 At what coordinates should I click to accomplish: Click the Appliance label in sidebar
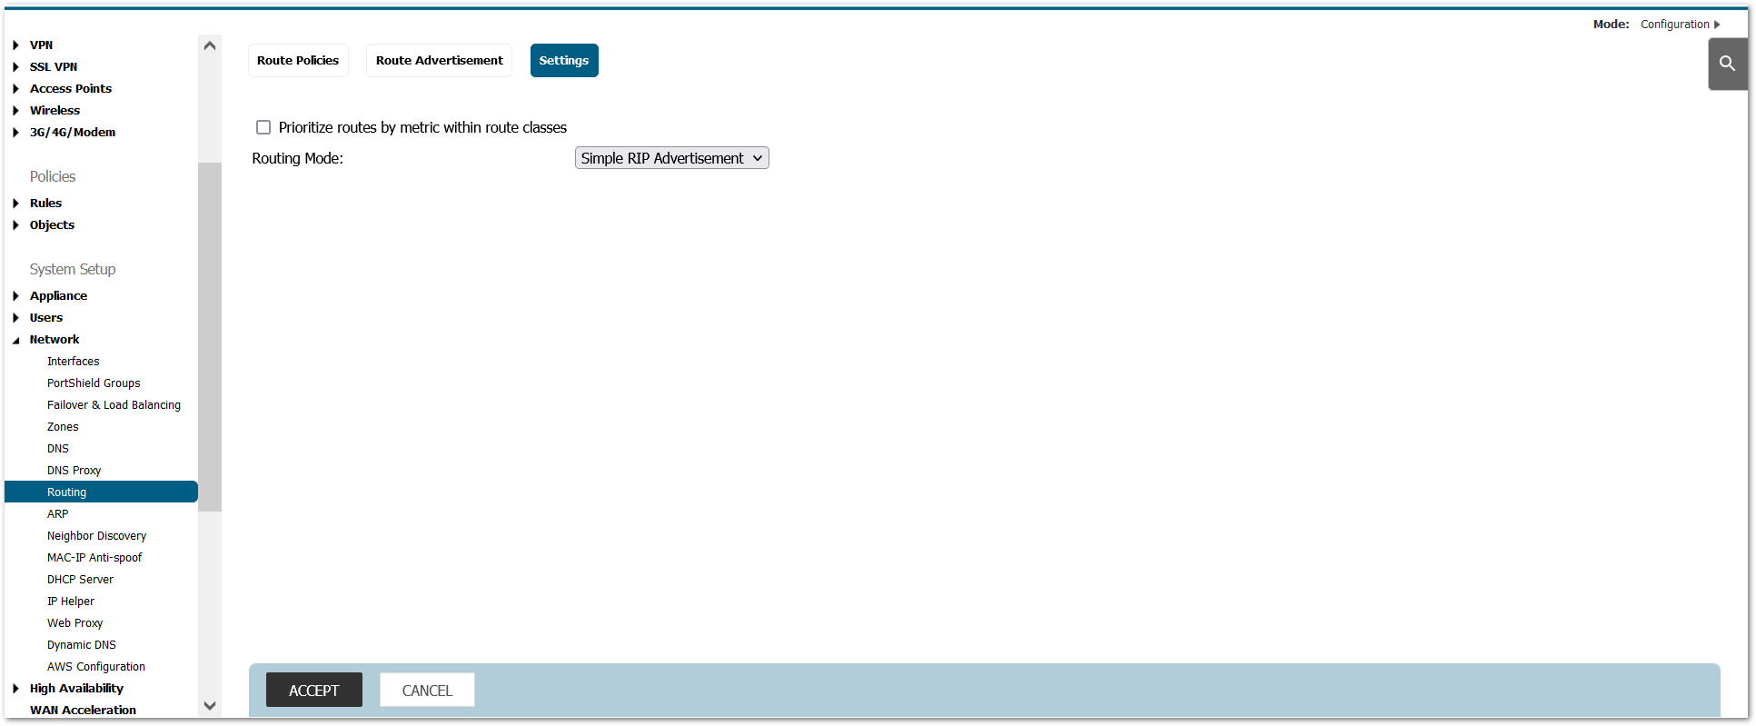click(58, 296)
